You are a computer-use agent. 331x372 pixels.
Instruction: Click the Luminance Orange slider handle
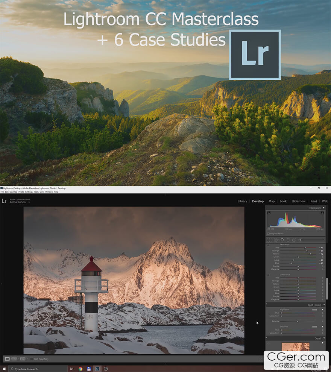(298, 281)
